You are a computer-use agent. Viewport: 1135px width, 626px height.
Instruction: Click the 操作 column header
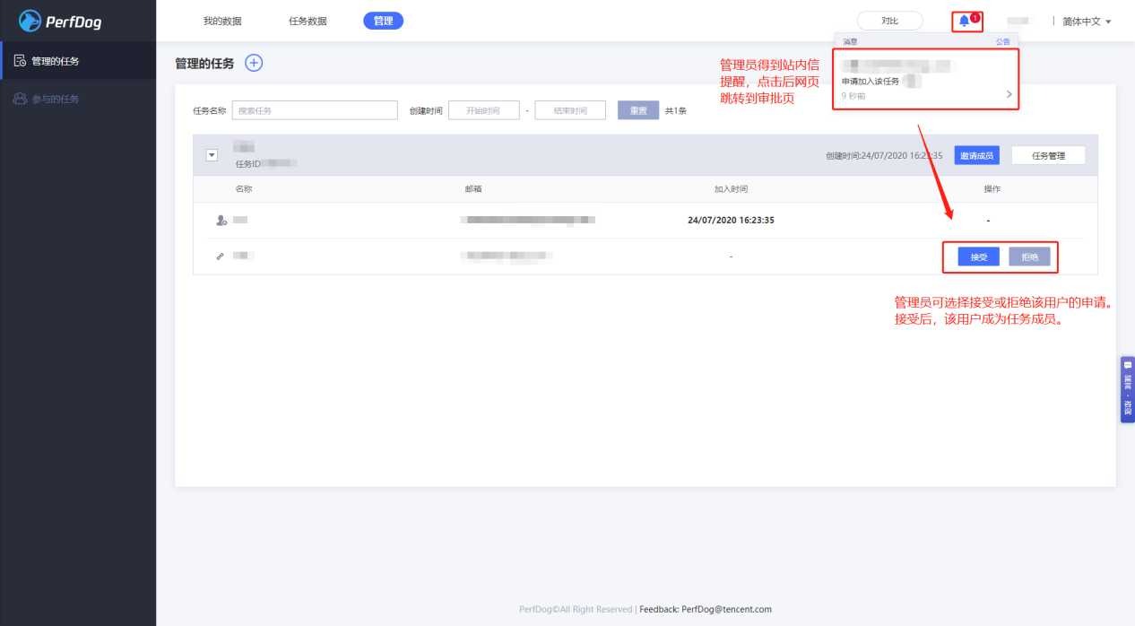pos(992,189)
